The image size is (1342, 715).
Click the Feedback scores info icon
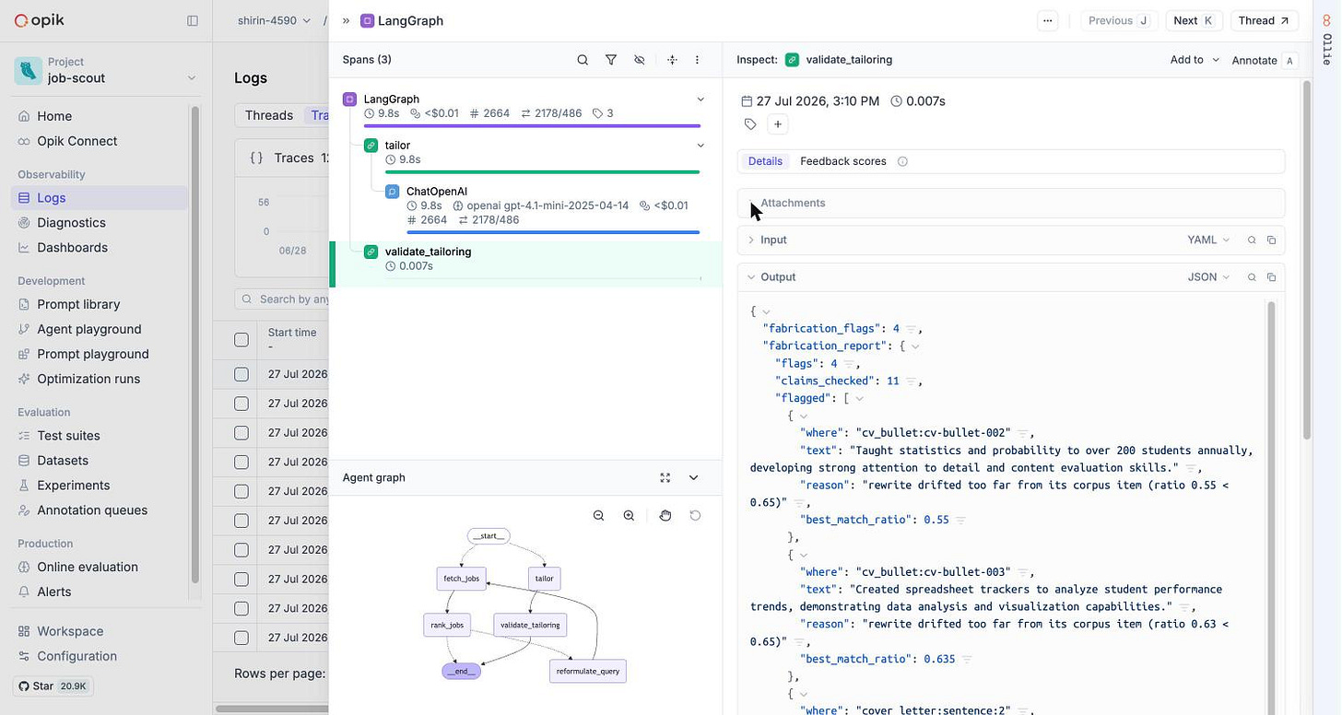point(902,161)
